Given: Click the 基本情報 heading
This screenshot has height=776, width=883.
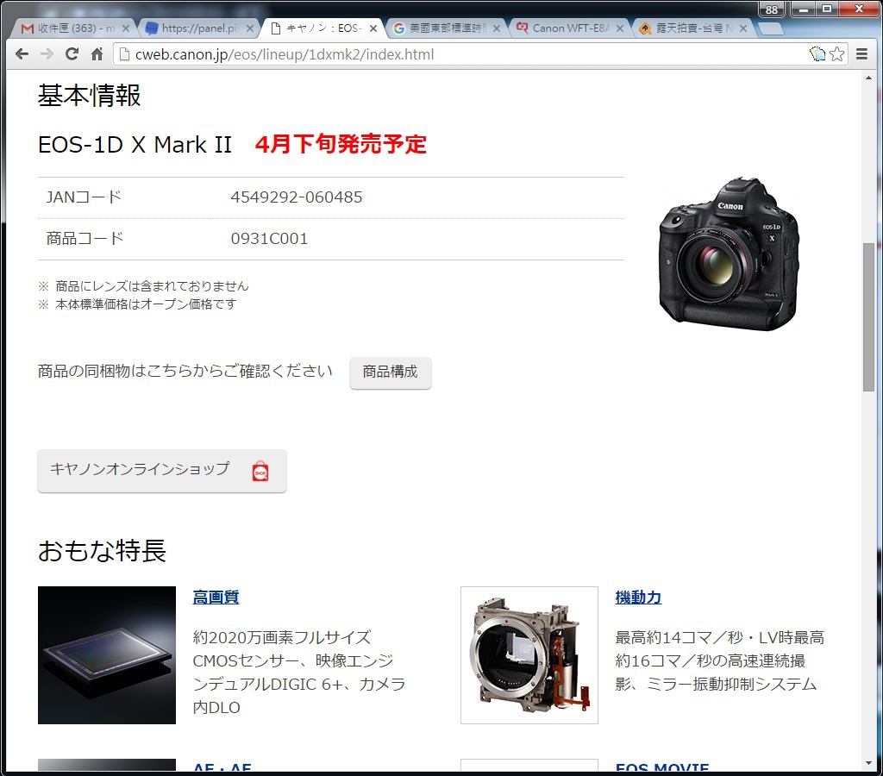Looking at the screenshot, I should [x=89, y=95].
